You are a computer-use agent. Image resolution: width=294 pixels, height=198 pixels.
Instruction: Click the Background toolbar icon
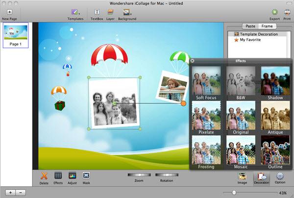pyautogui.click(x=126, y=12)
